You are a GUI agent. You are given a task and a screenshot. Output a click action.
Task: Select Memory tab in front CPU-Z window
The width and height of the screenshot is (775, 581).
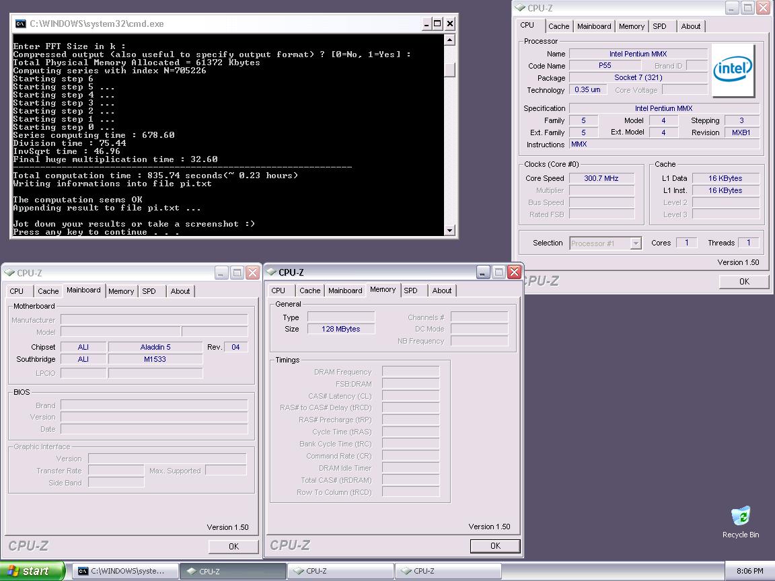click(x=383, y=290)
